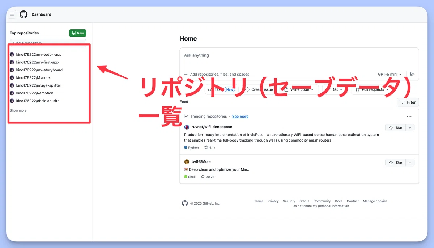Click the send message arrow icon
Image resolution: width=434 pixels, height=248 pixels.
pos(412,74)
